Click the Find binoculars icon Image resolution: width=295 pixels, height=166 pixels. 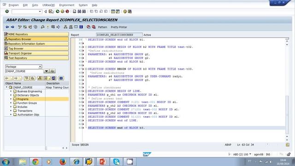click(x=79, y=12)
